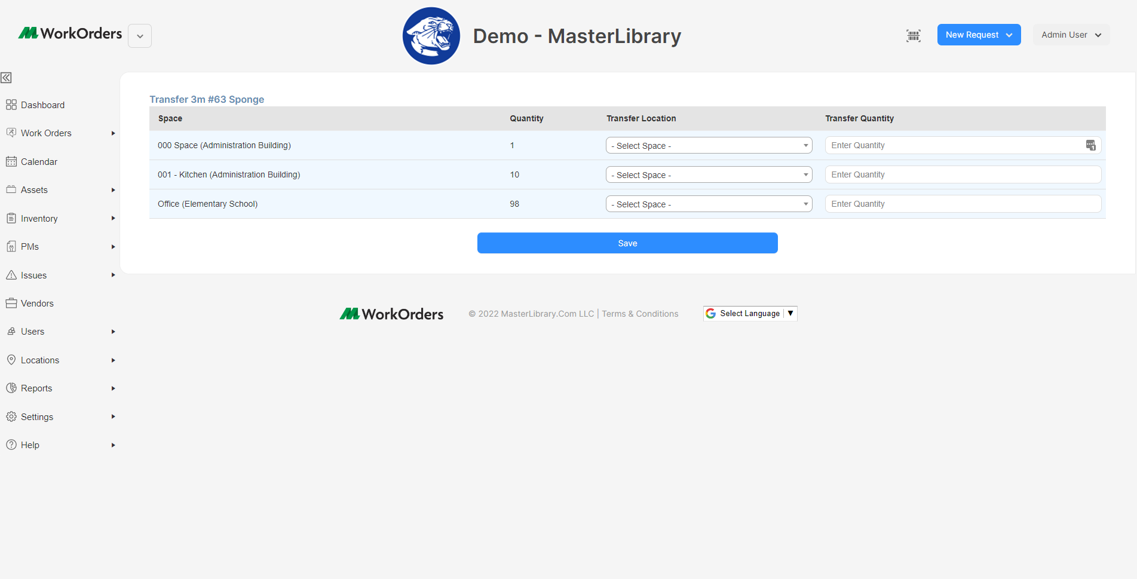Open the Terms & Conditions link
This screenshot has height=579, width=1137.
[640, 314]
